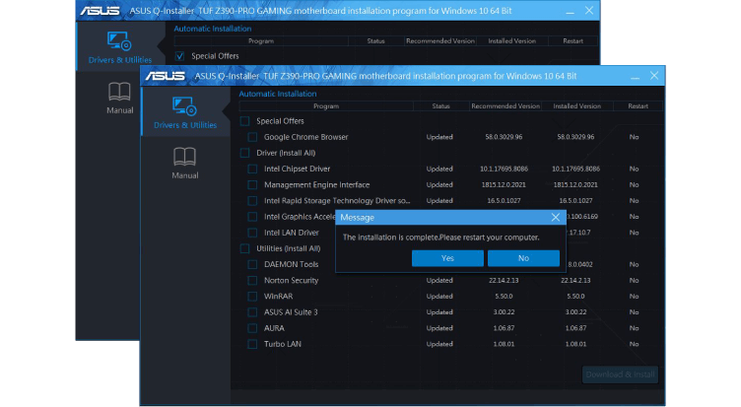Select the Utilities (Install All) group checkbox
The image size is (741, 407).
(x=244, y=248)
